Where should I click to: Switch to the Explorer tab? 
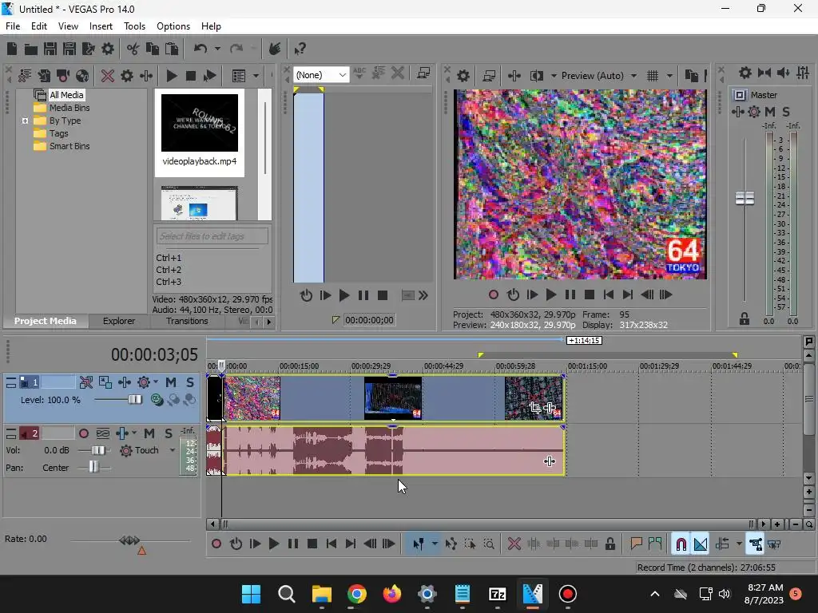pyautogui.click(x=118, y=321)
